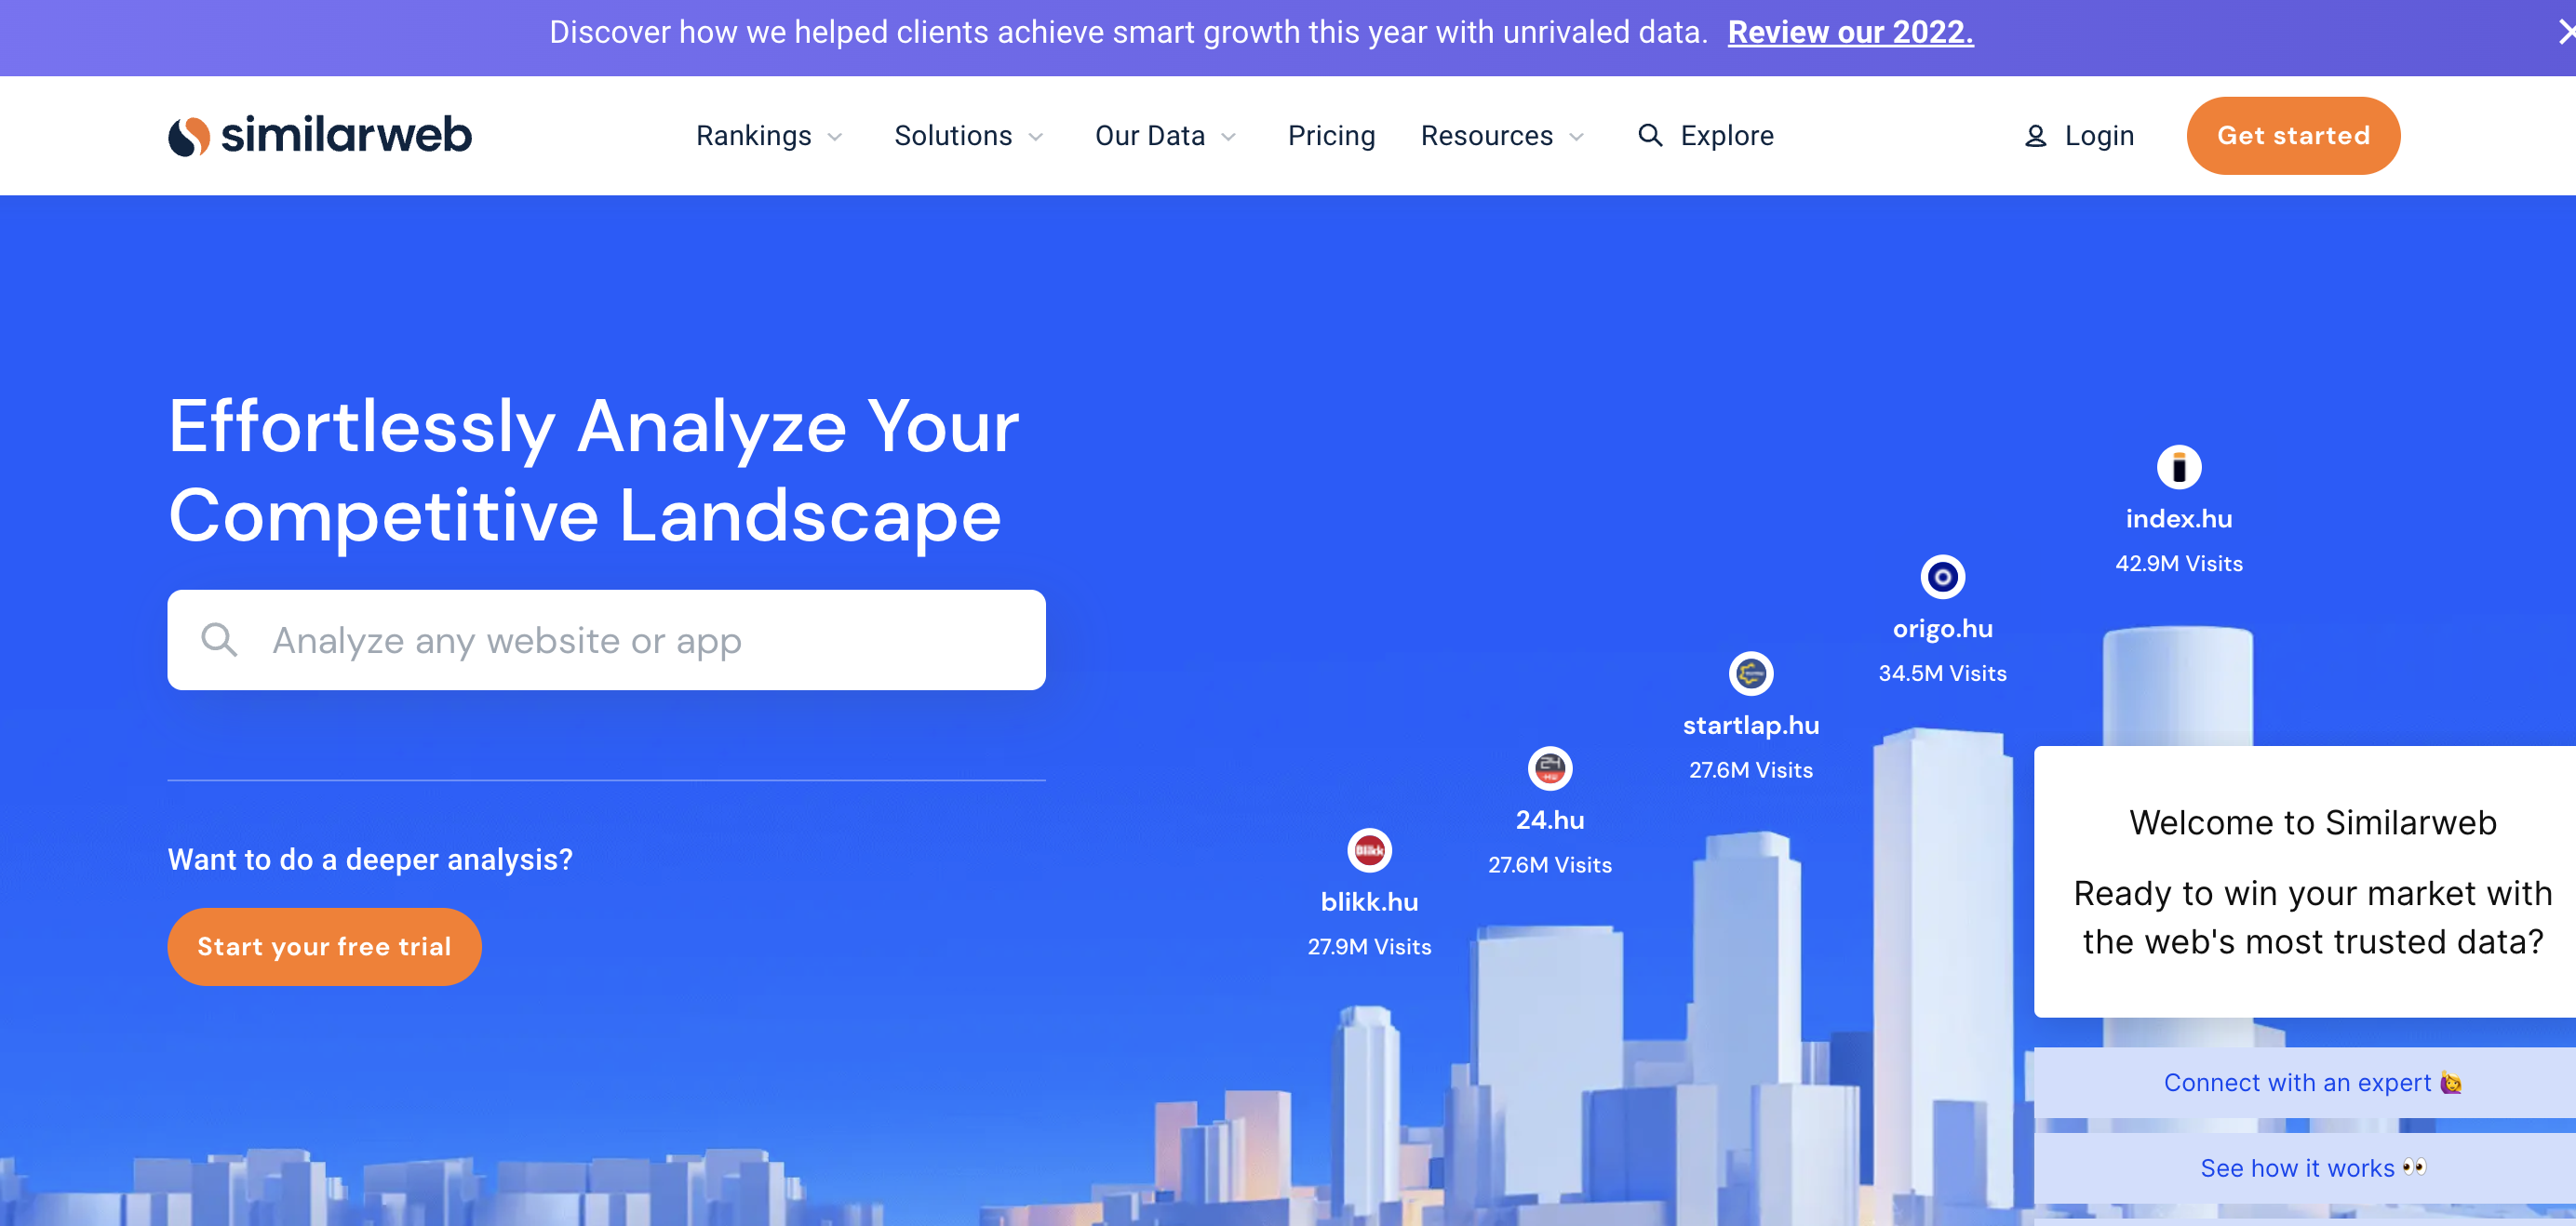Expand the Solutions dropdown menu
2576x1226 pixels.
[971, 136]
